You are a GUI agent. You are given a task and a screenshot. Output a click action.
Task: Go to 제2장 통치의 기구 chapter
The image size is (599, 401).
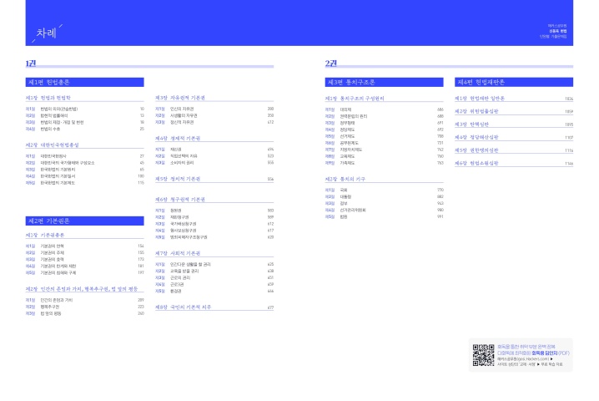tap(347, 180)
